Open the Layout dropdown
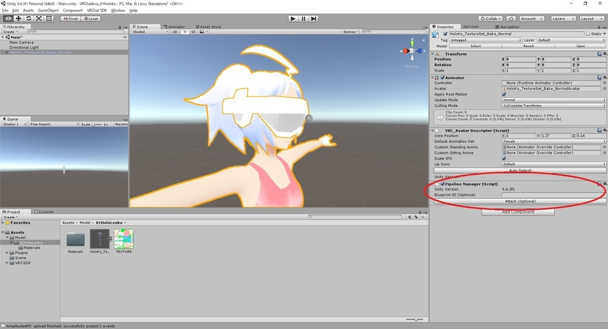 click(x=591, y=18)
